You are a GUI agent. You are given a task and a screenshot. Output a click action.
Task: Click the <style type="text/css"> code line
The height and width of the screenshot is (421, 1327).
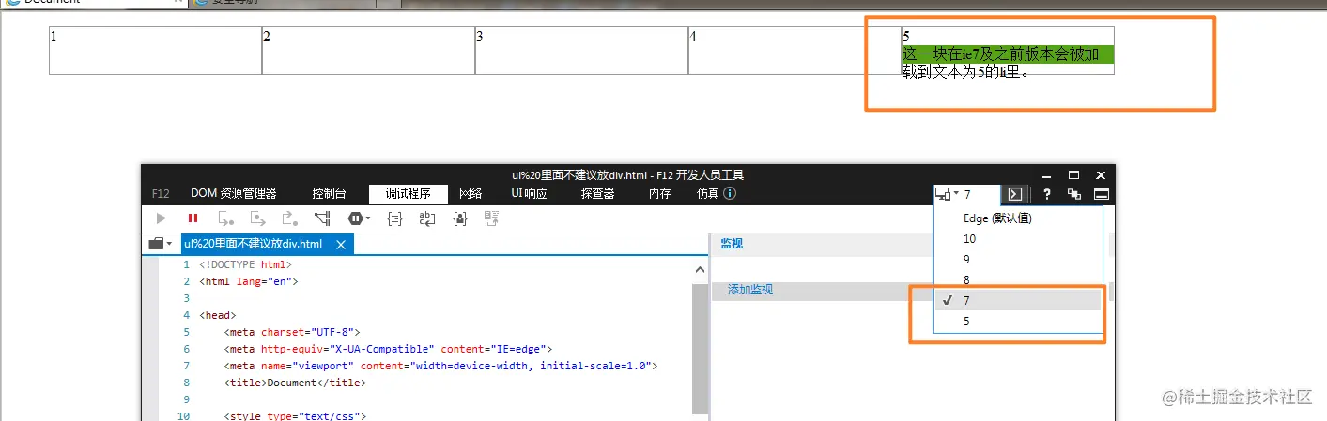pyautogui.click(x=295, y=415)
